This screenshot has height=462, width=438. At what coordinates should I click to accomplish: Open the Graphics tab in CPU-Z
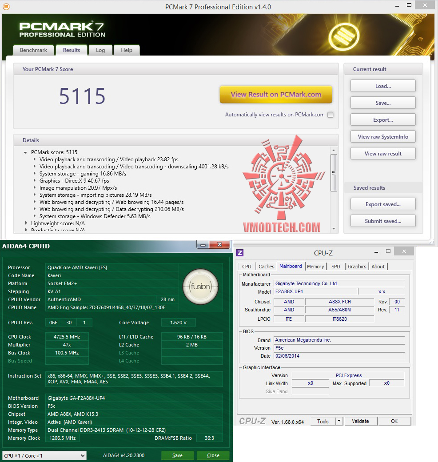coord(357,267)
